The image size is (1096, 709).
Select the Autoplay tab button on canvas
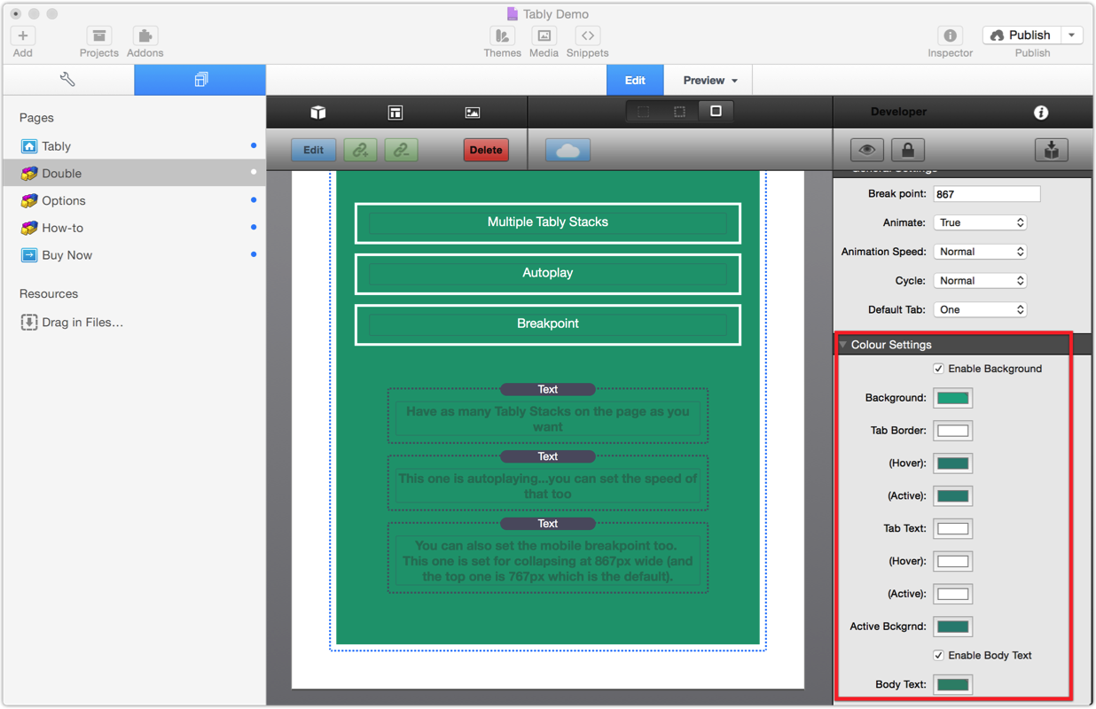tap(548, 273)
